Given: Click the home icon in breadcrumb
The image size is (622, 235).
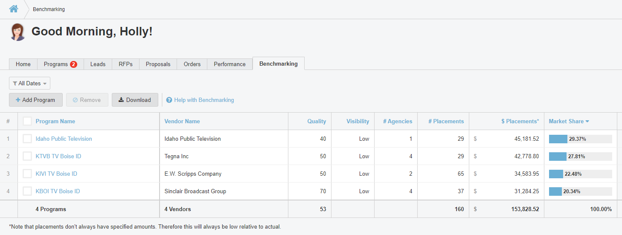Looking at the screenshot, I should [x=14, y=9].
